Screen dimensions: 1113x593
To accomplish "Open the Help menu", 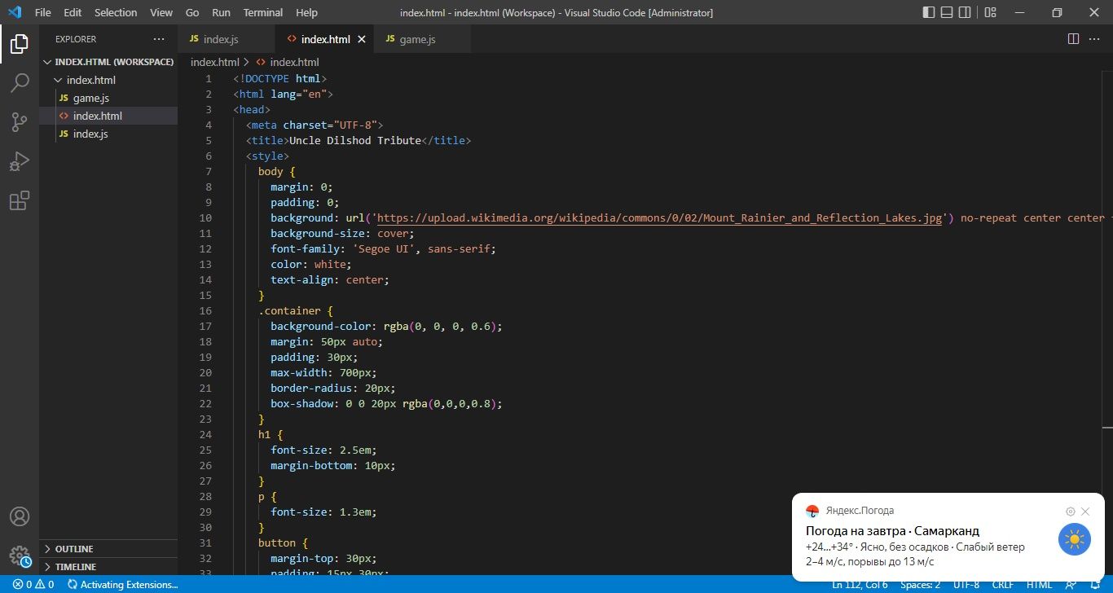I will (x=306, y=12).
